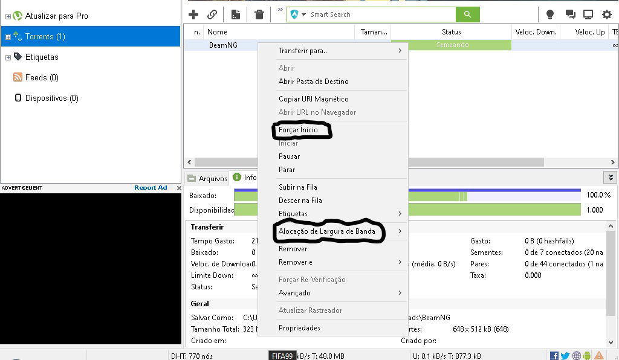Expand the toolbar overflow chevron
Screen dimensions: 619x360
[280, 9]
